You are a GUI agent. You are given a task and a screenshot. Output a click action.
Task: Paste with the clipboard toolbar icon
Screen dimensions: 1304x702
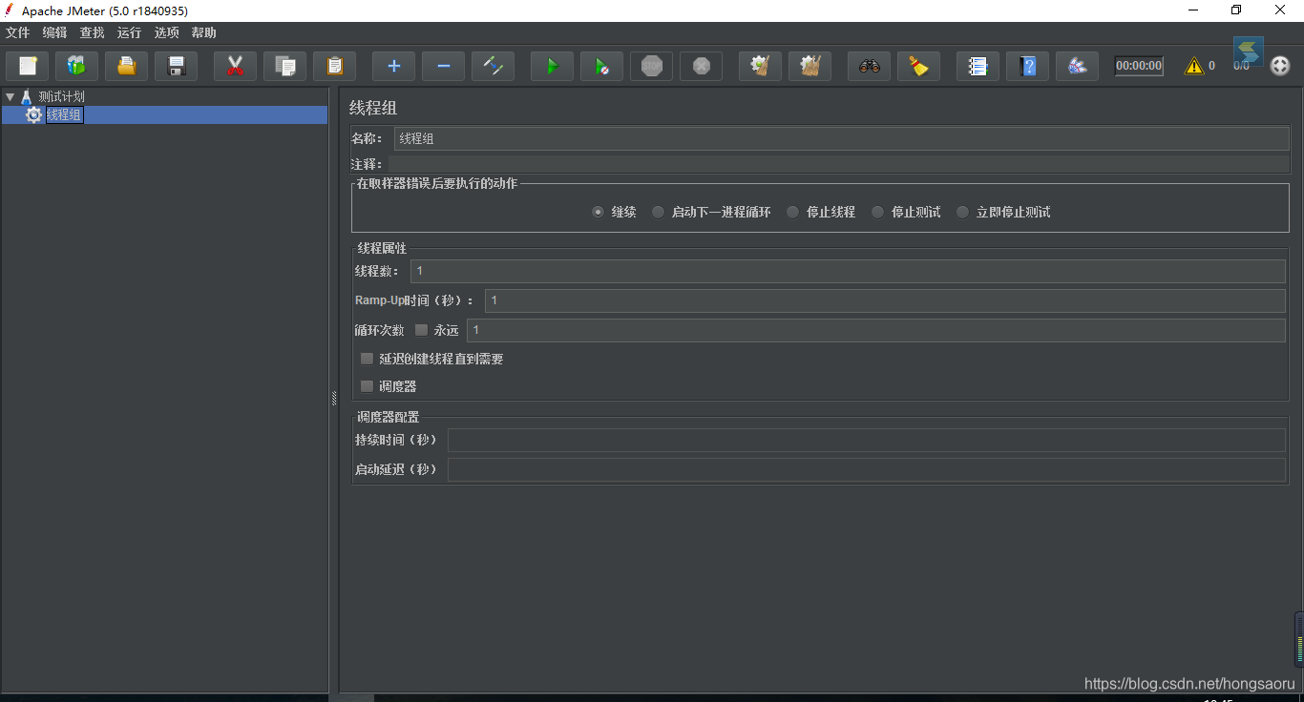click(334, 66)
